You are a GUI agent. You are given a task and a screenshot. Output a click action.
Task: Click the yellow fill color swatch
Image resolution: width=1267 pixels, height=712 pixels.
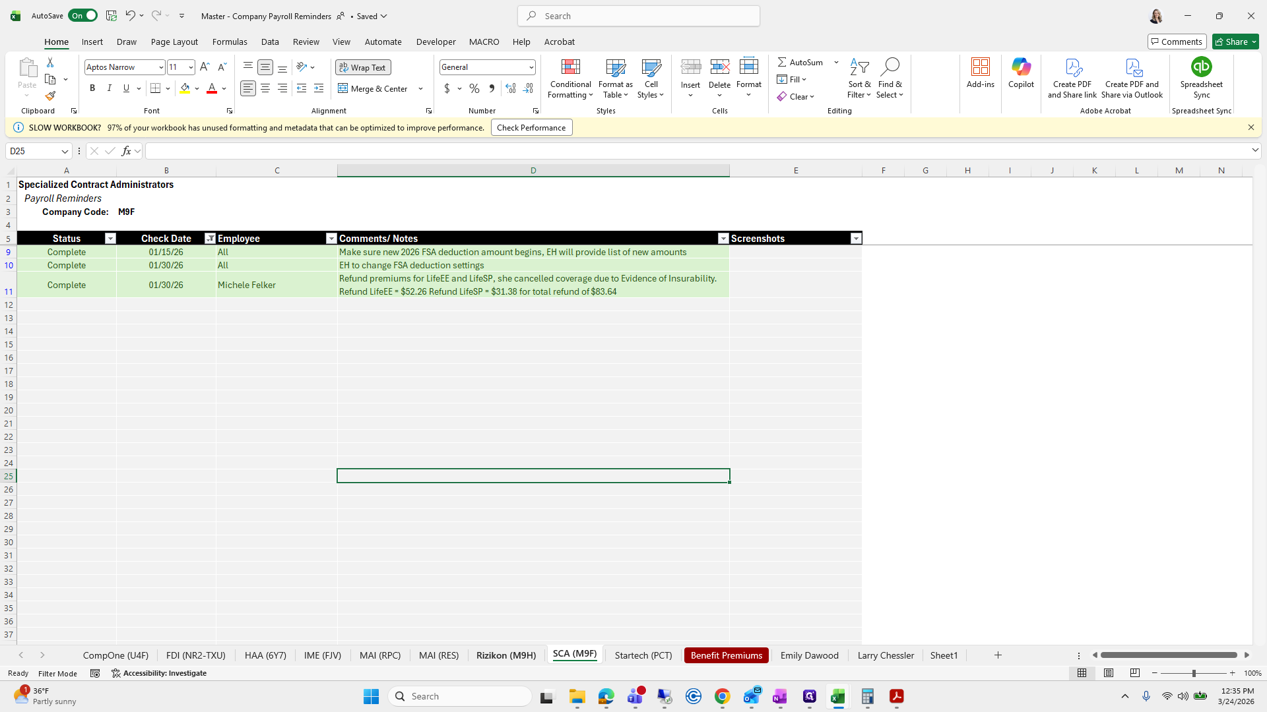pyautogui.click(x=185, y=88)
